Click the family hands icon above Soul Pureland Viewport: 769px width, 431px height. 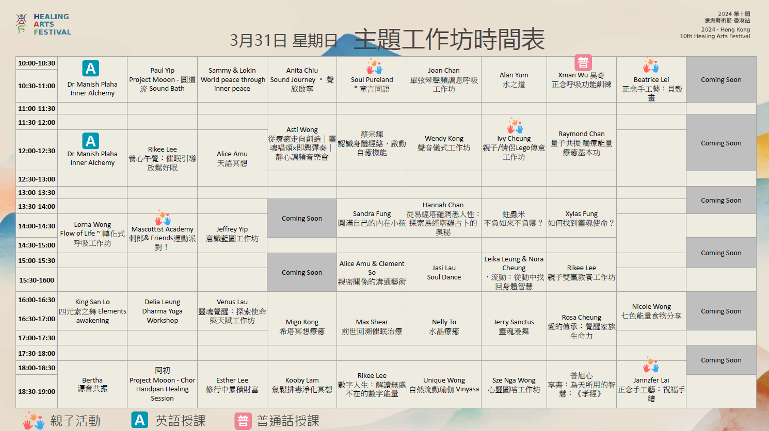(374, 67)
